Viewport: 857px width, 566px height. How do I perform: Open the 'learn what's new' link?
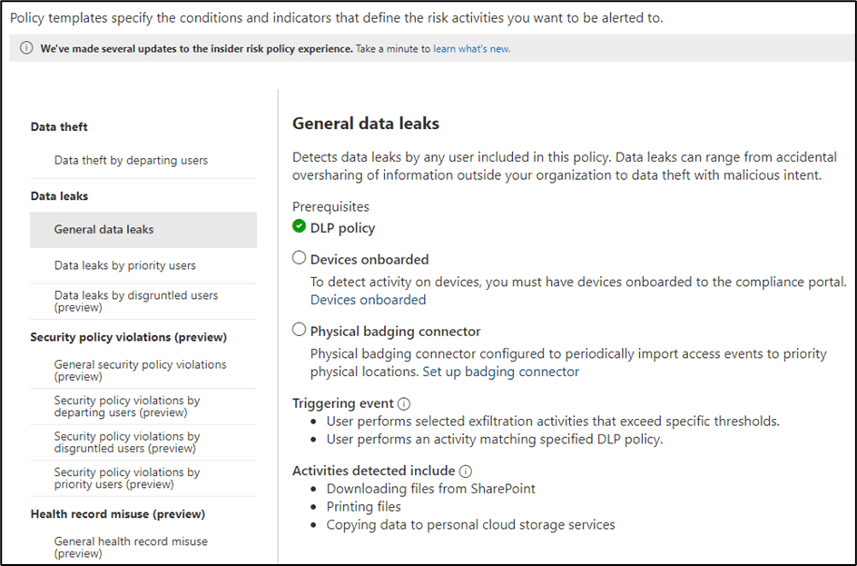point(471,49)
